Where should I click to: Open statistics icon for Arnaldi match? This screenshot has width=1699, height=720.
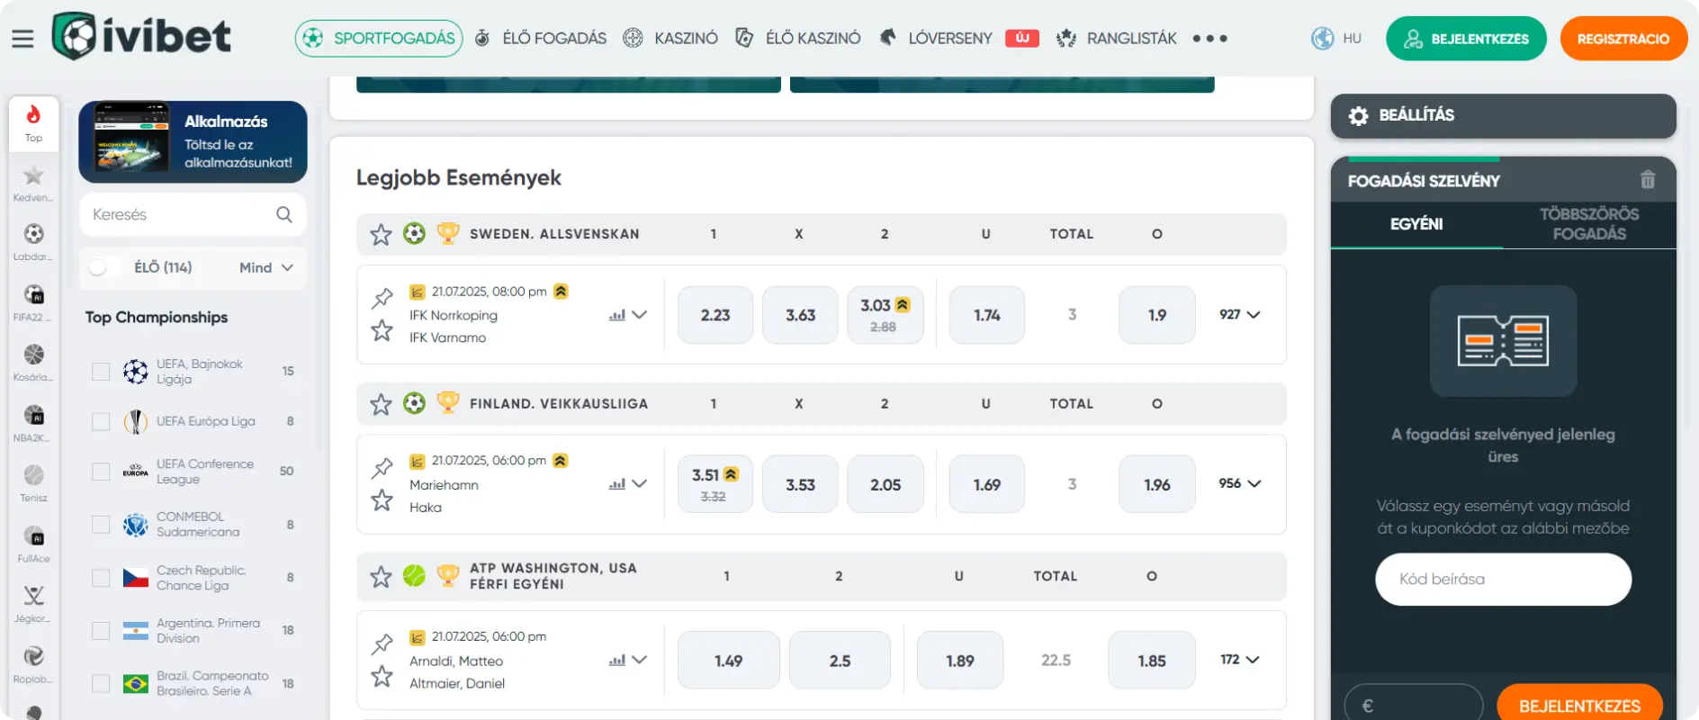click(x=616, y=661)
